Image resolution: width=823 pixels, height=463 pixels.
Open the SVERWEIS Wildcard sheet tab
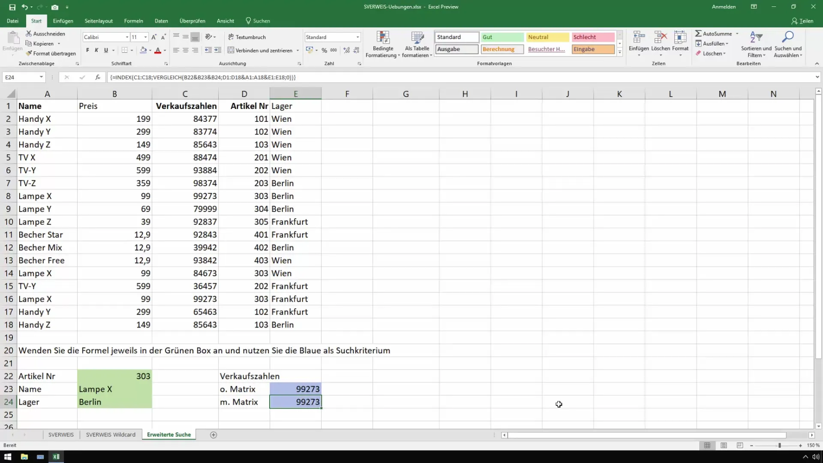[111, 435]
